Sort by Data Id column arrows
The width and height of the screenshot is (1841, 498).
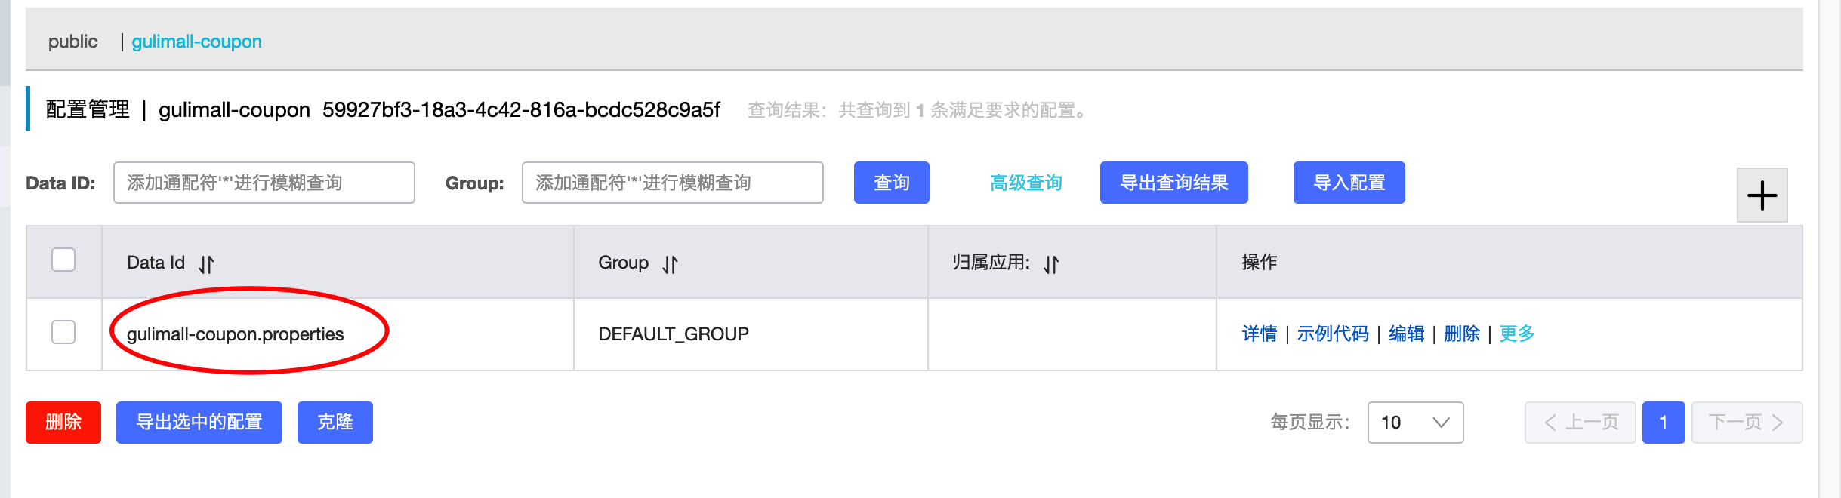tap(206, 264)
